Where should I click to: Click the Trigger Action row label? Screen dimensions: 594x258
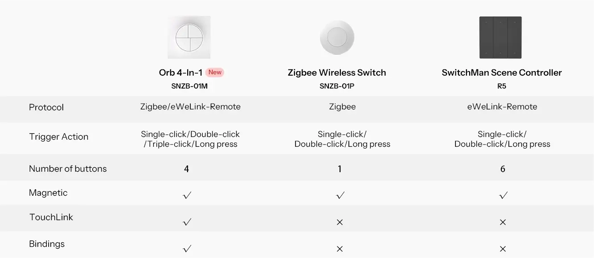click(x=59, y=137)
